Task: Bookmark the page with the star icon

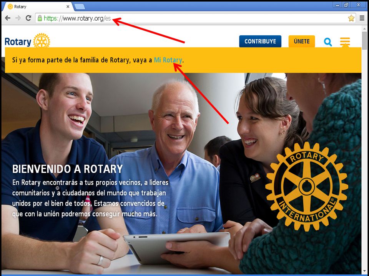Action: (351, 18)
